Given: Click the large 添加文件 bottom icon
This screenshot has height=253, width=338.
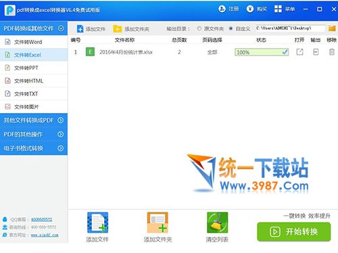Looking at the screenshot, I should pos(97,223).
